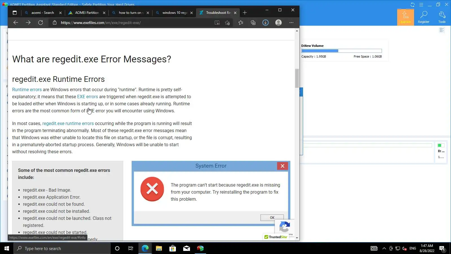
Task: Click the taskbar search box
Action: (62, 248)
